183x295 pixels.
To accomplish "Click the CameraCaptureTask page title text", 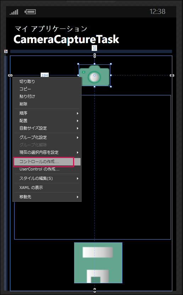I will coord(66,40).
